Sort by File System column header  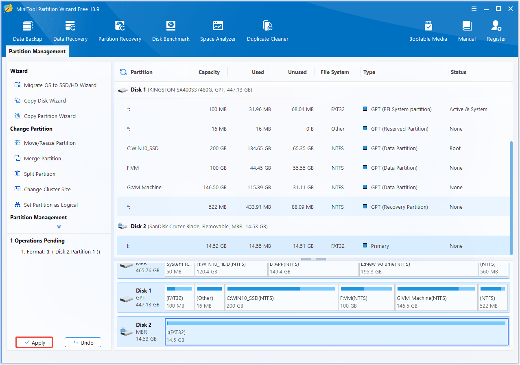[x=335, y=72]
